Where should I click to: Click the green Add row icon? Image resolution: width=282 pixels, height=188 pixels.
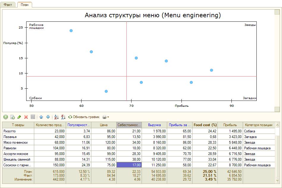(5, 117)
